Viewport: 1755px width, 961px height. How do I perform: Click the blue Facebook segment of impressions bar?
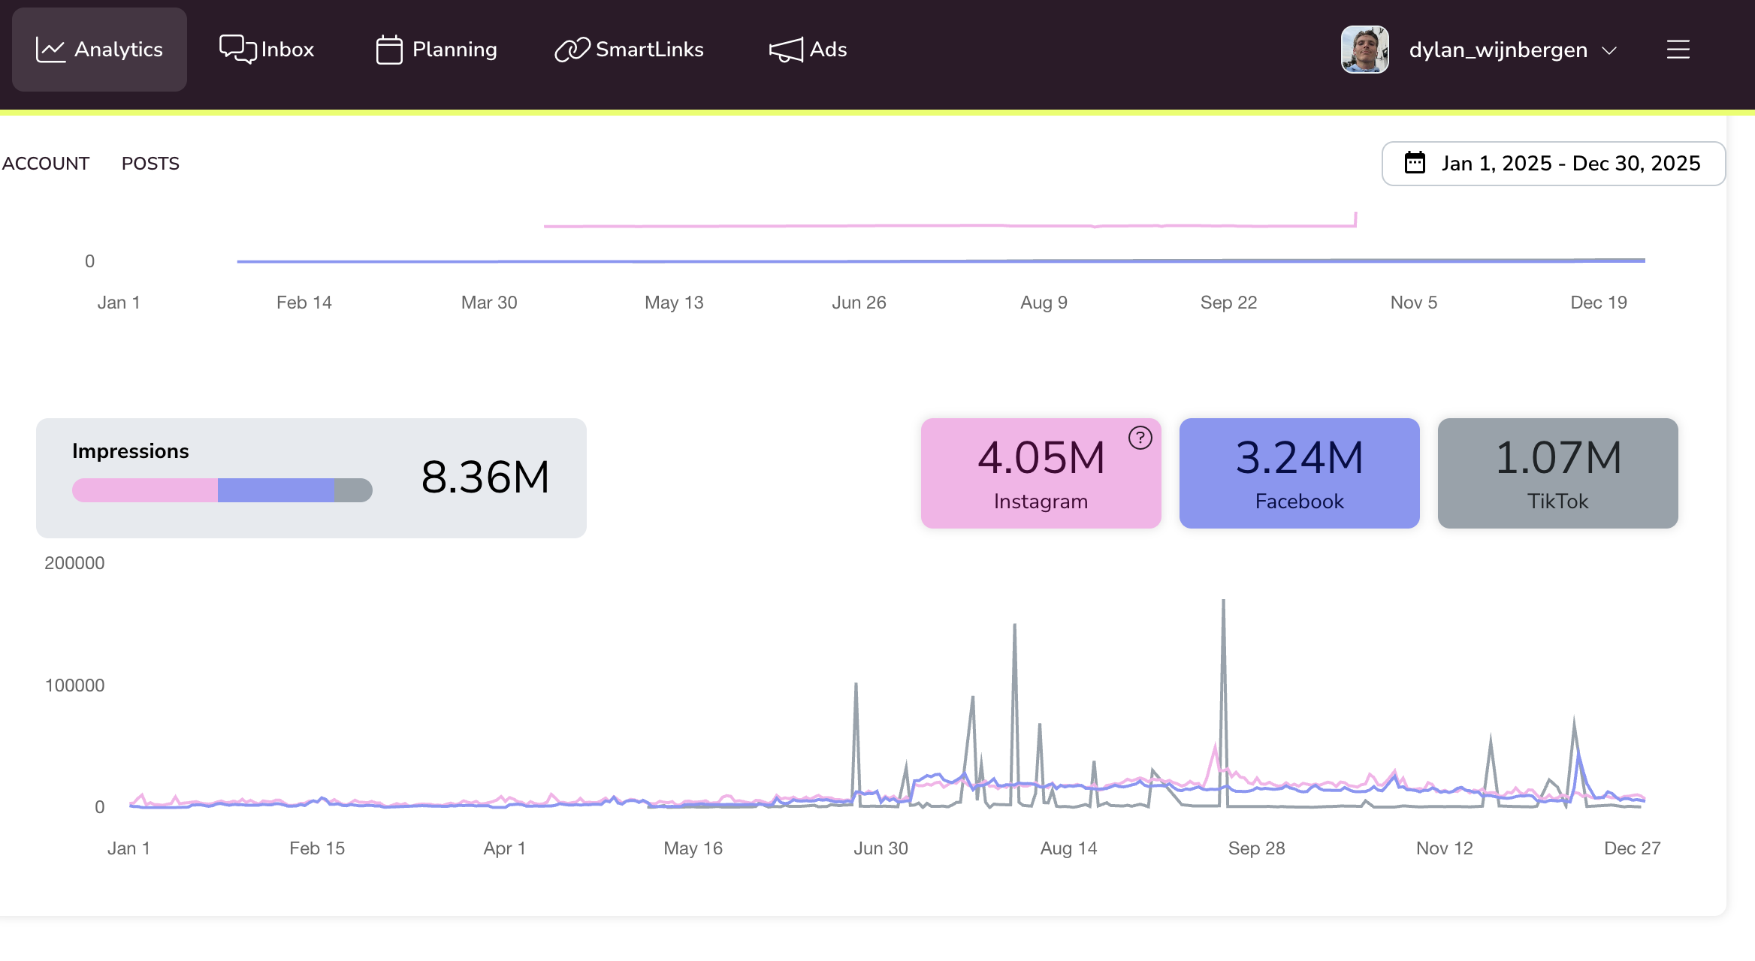[x=276, y=490]
